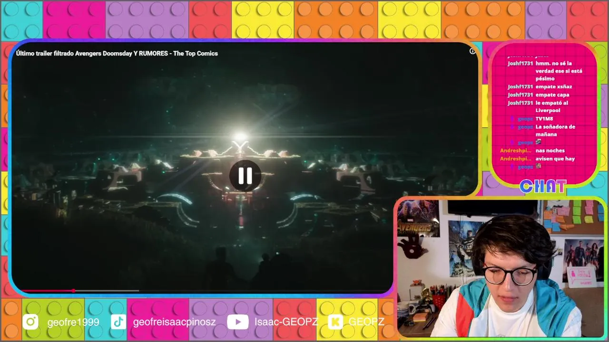The width and height of the screenshot is (609, 342).
Task: Click the streamer's webcam feed
Action: [501, 268]
